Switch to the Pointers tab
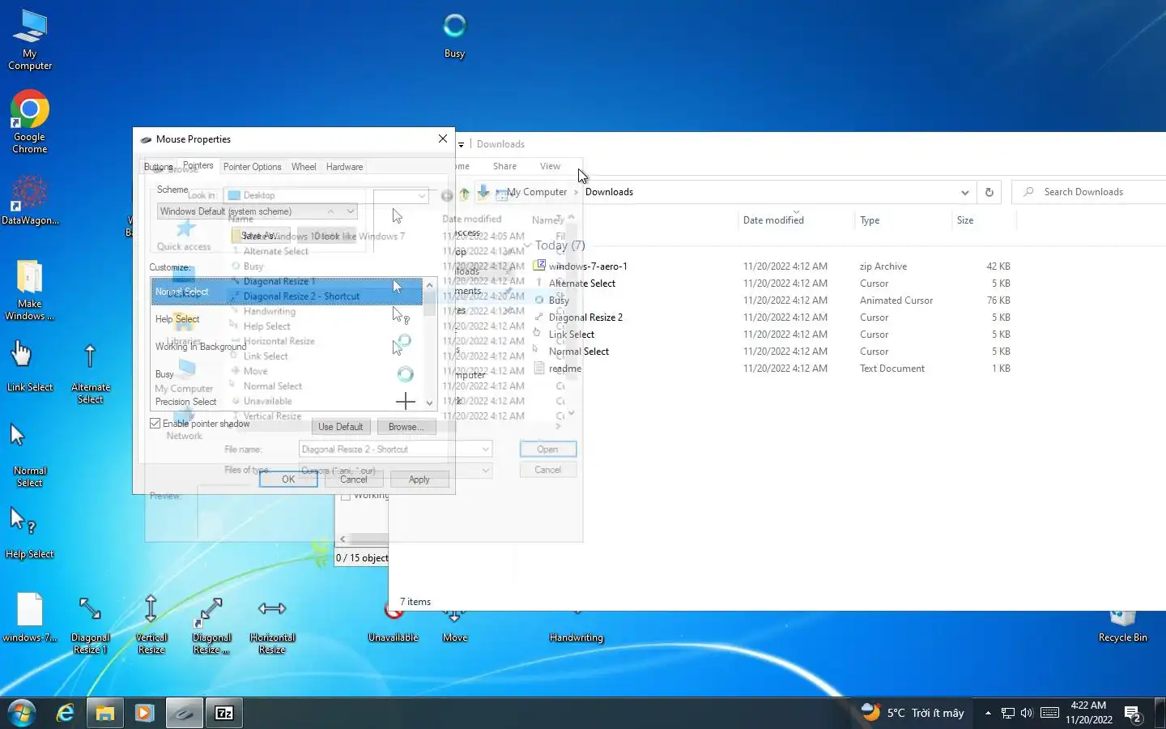The width and height of the screenshot is (1166, 729). [x=198, y=165]
